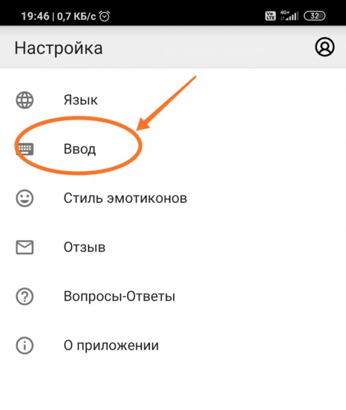
Task: Tap the battery indicator in status bar
Action: click(315, 16)
